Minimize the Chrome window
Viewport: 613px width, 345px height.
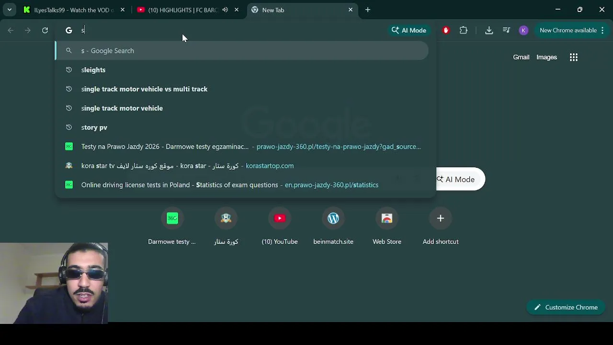558,10
